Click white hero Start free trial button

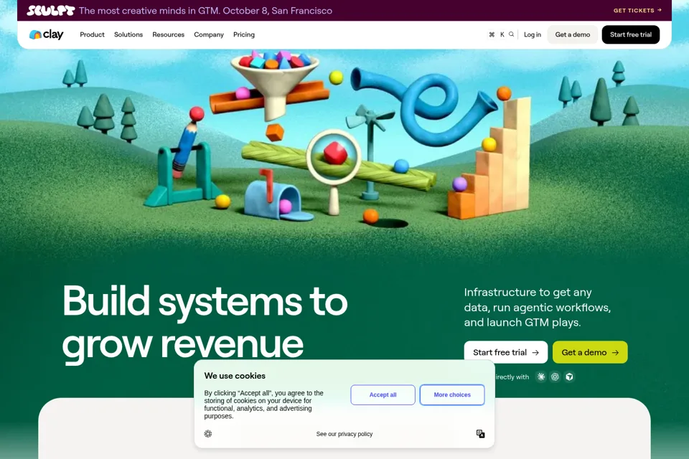pyautogui.click(x=506, y=352)
